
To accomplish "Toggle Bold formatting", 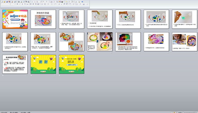I will tap(17, 4).
